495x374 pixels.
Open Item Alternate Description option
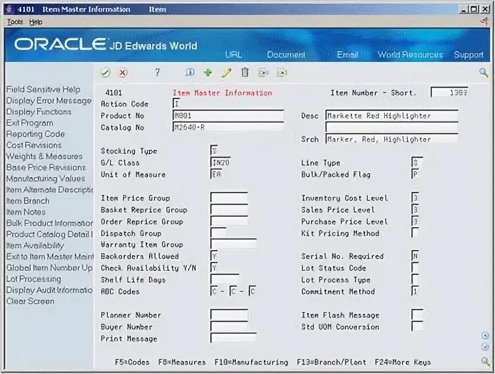50,190
